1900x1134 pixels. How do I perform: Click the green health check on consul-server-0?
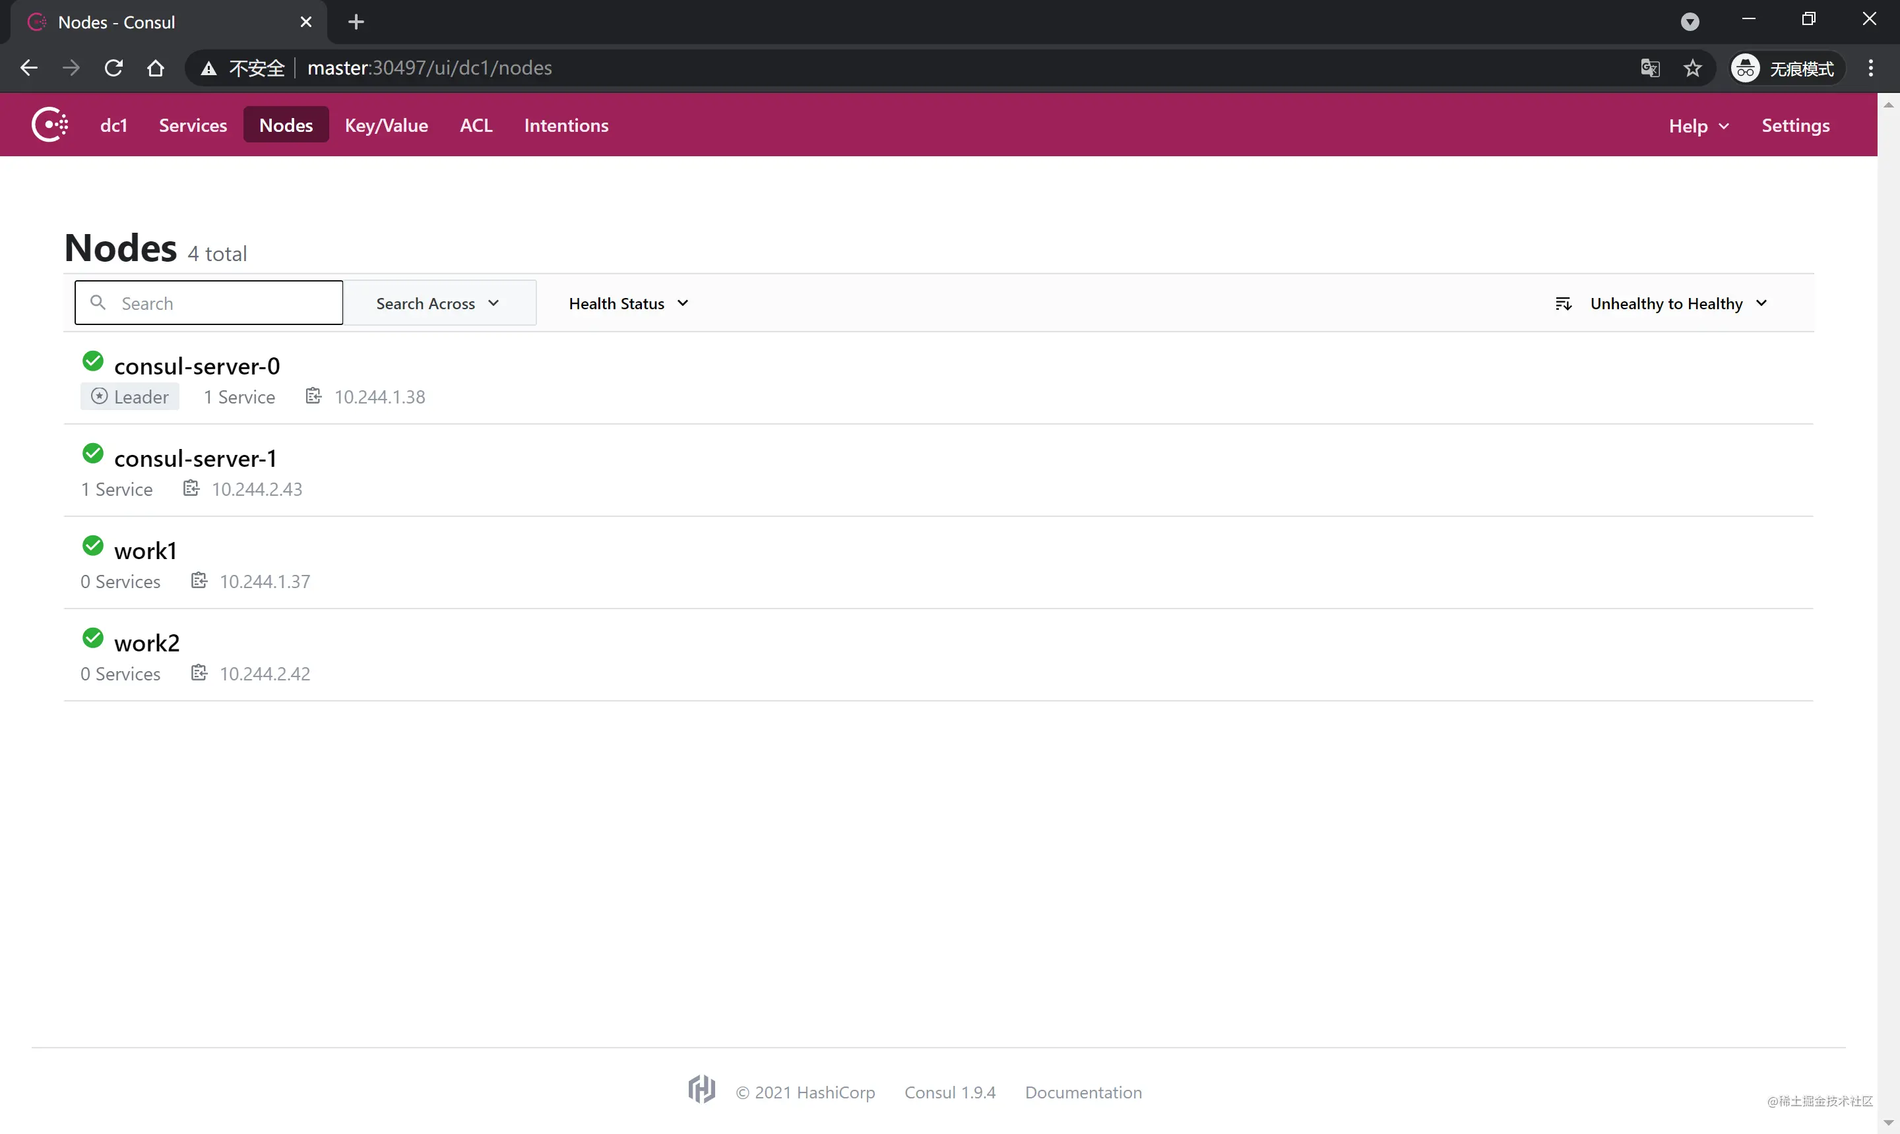[92, 361]
